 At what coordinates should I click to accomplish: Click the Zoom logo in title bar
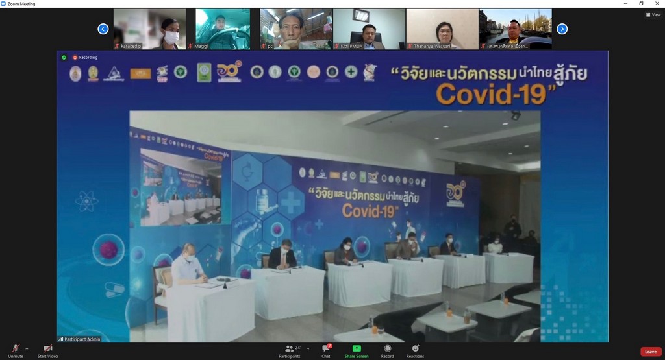point(5,4)
